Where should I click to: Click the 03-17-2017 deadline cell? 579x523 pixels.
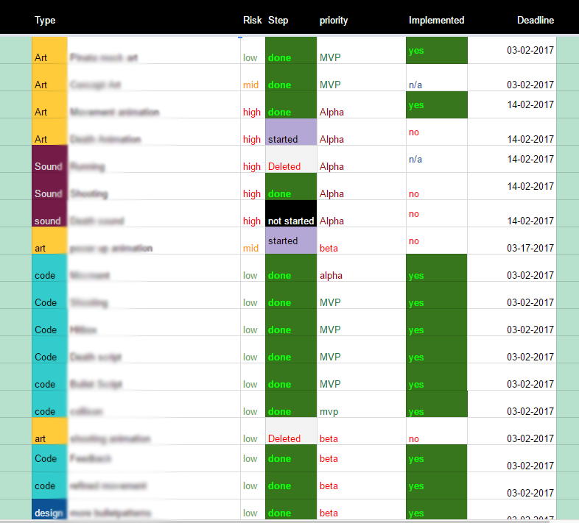[530, 248]
